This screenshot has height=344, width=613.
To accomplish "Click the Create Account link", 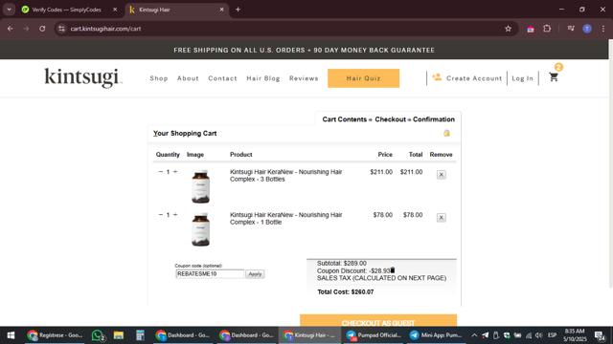I will pos(474,78).
